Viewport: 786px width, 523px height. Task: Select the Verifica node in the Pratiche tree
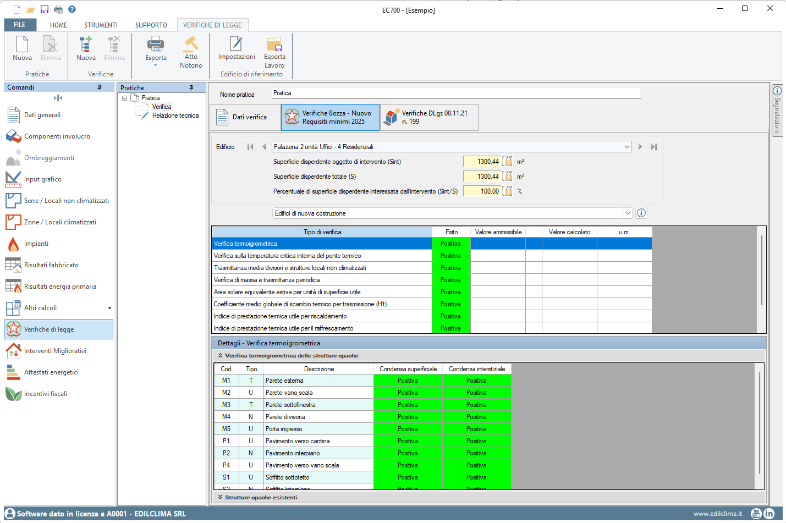162,107
